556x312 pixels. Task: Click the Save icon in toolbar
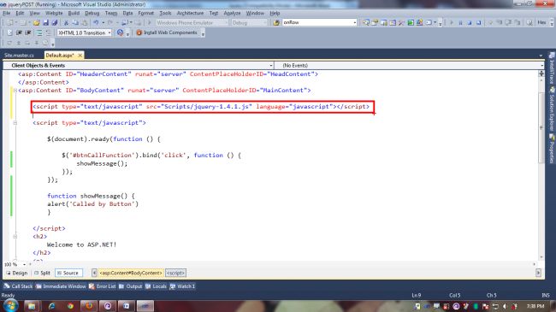tap(45, 23)
